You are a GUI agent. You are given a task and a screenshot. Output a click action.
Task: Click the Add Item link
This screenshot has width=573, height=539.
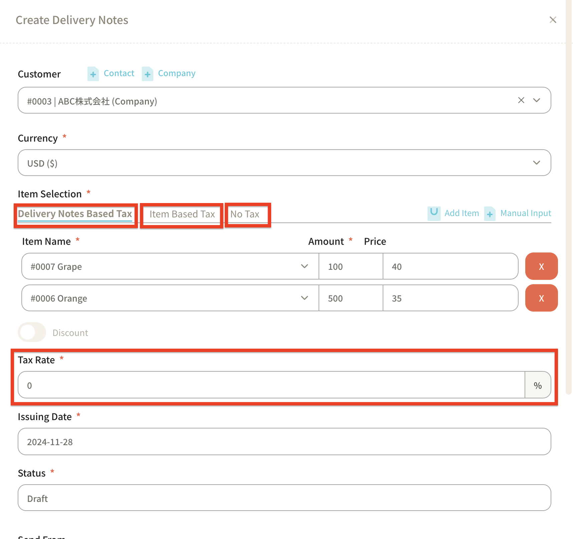tap(461, 213)
